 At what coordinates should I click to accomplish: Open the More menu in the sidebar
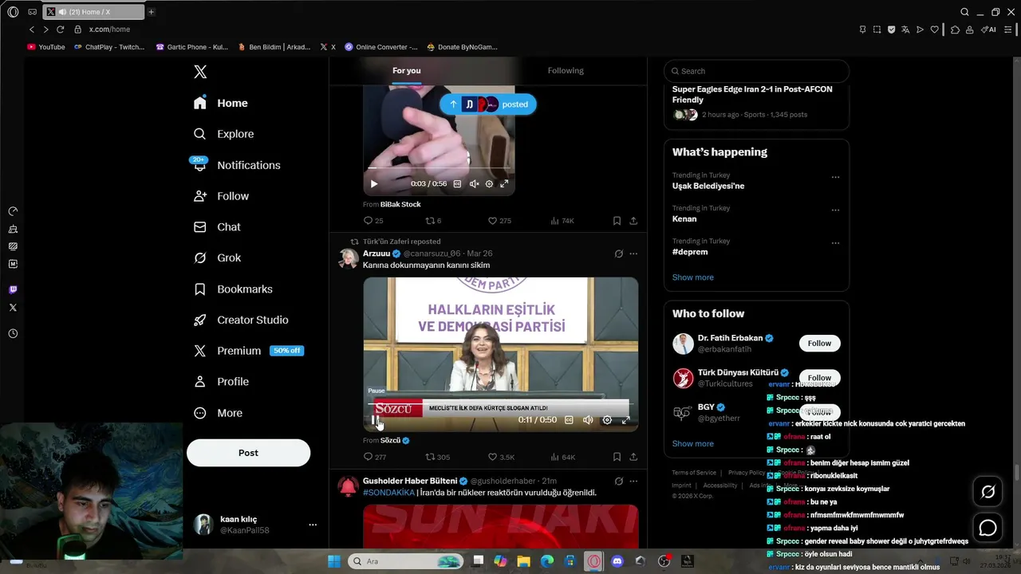click(219, 413)
